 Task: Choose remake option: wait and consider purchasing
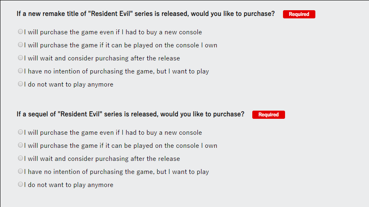click(x=20, y=58)
